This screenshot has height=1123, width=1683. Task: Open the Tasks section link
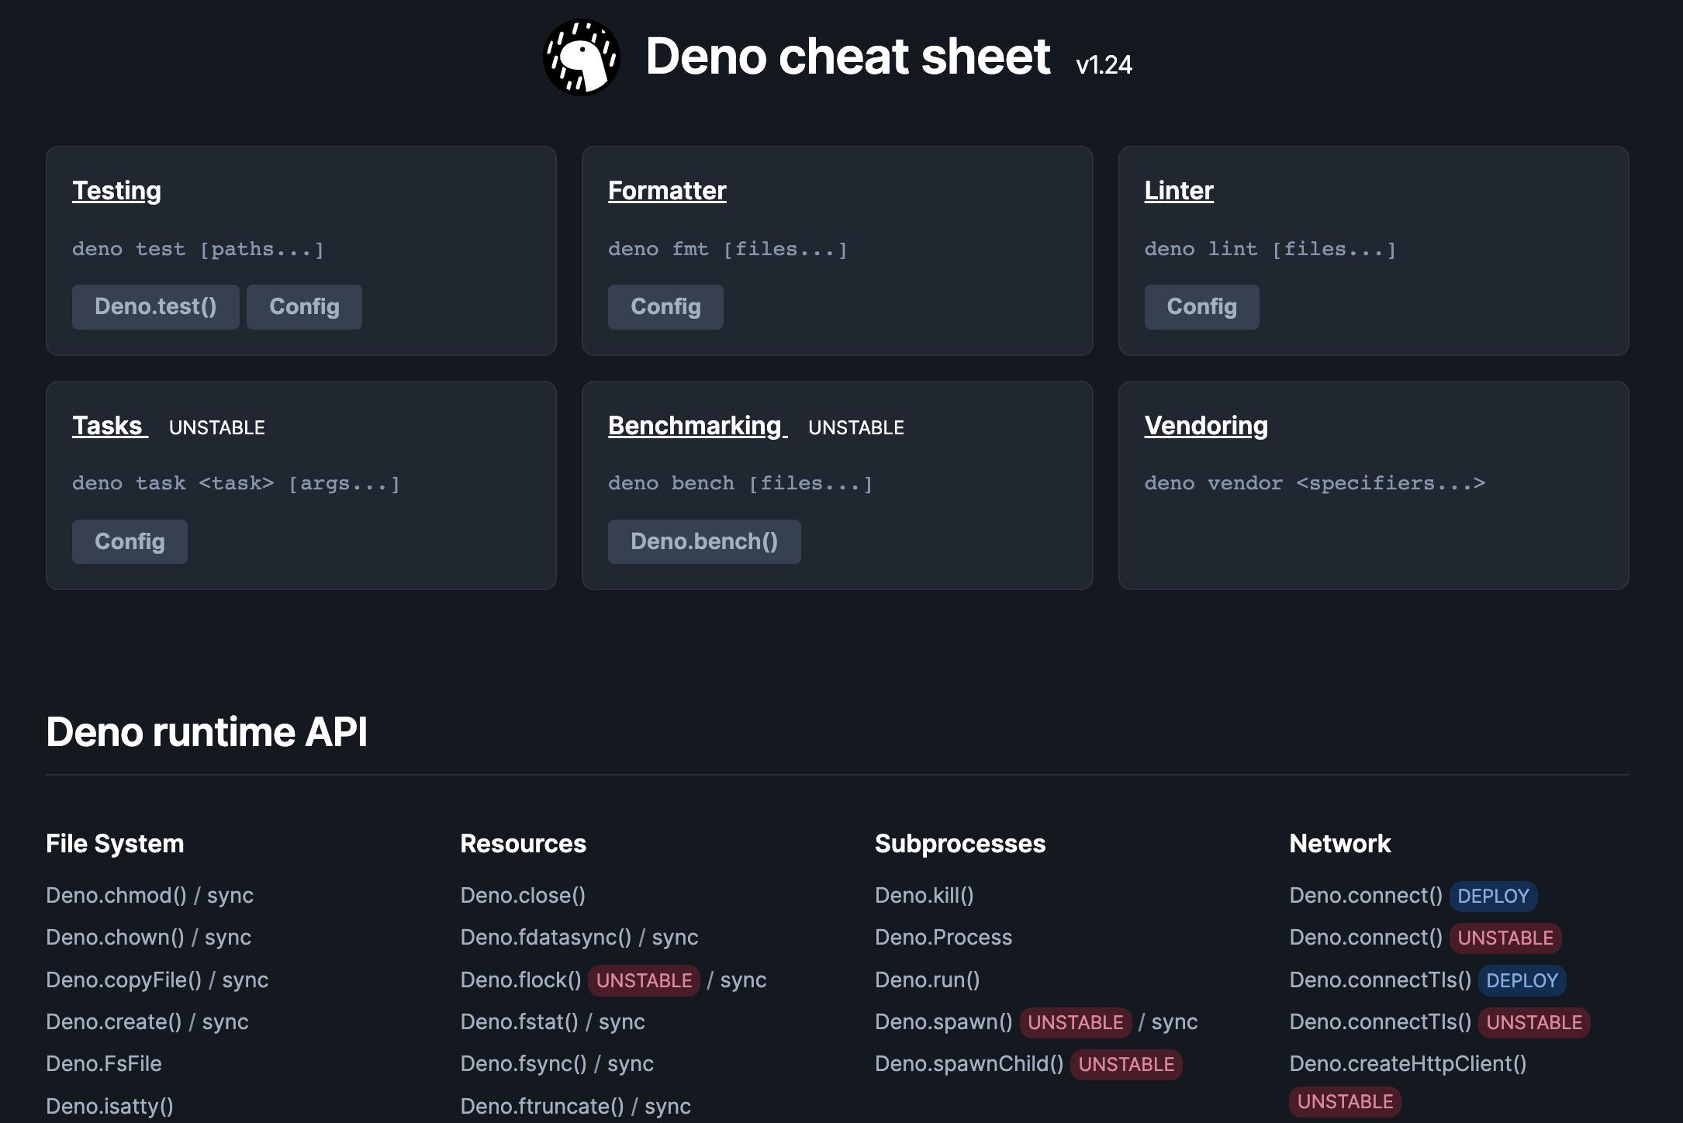pyautogui.click(x=108, y=425)
